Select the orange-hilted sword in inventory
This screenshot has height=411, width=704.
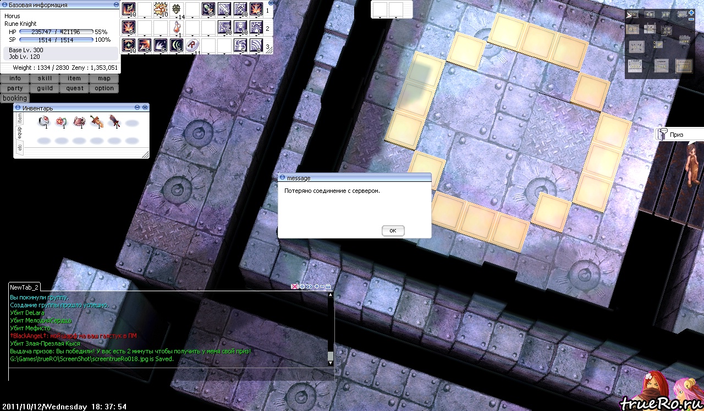(96, 122)
